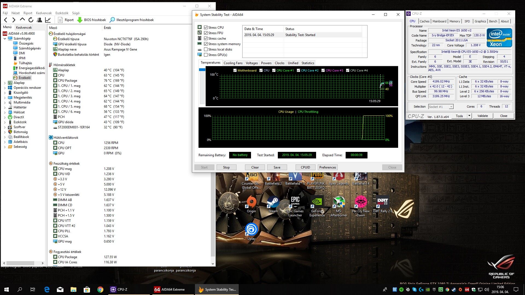Collapse the Számítógép tree node

coord(5,39)
